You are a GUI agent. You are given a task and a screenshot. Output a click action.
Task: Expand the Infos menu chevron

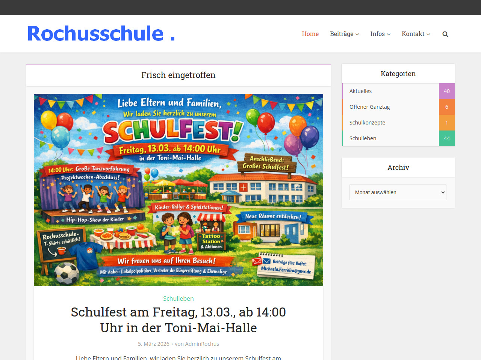(389, 34)
